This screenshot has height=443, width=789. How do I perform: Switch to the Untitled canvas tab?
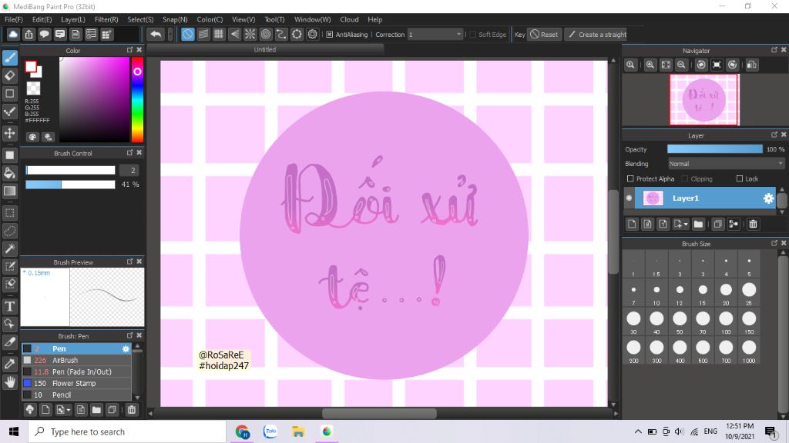[265, 50]
